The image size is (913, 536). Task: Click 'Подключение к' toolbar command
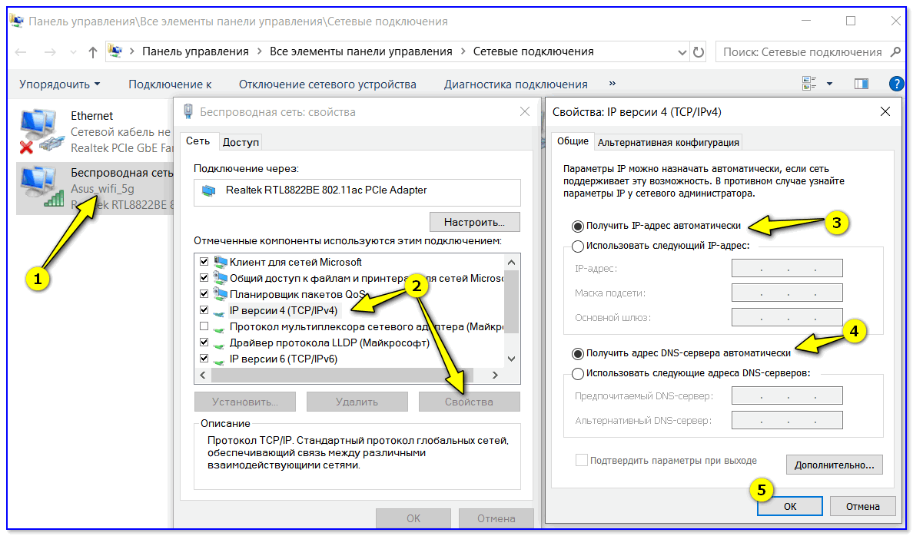170,84
